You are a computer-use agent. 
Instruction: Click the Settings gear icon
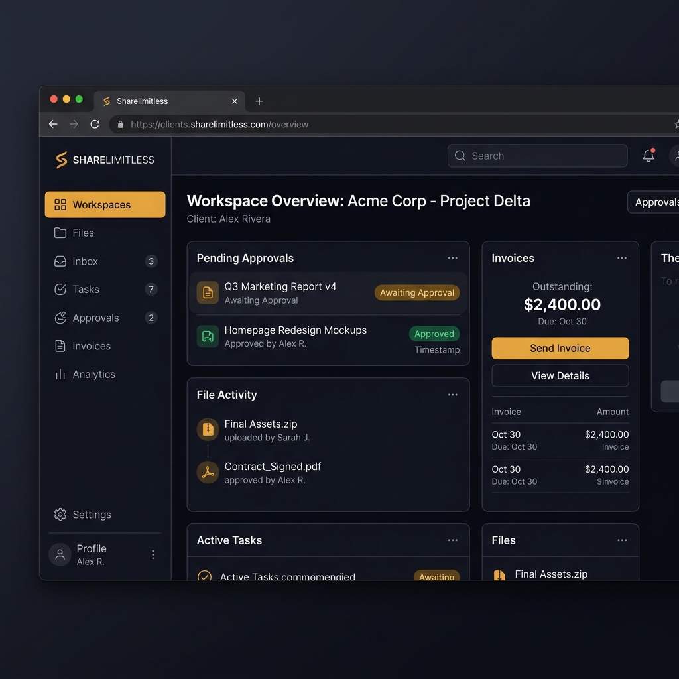coord(60,515)
